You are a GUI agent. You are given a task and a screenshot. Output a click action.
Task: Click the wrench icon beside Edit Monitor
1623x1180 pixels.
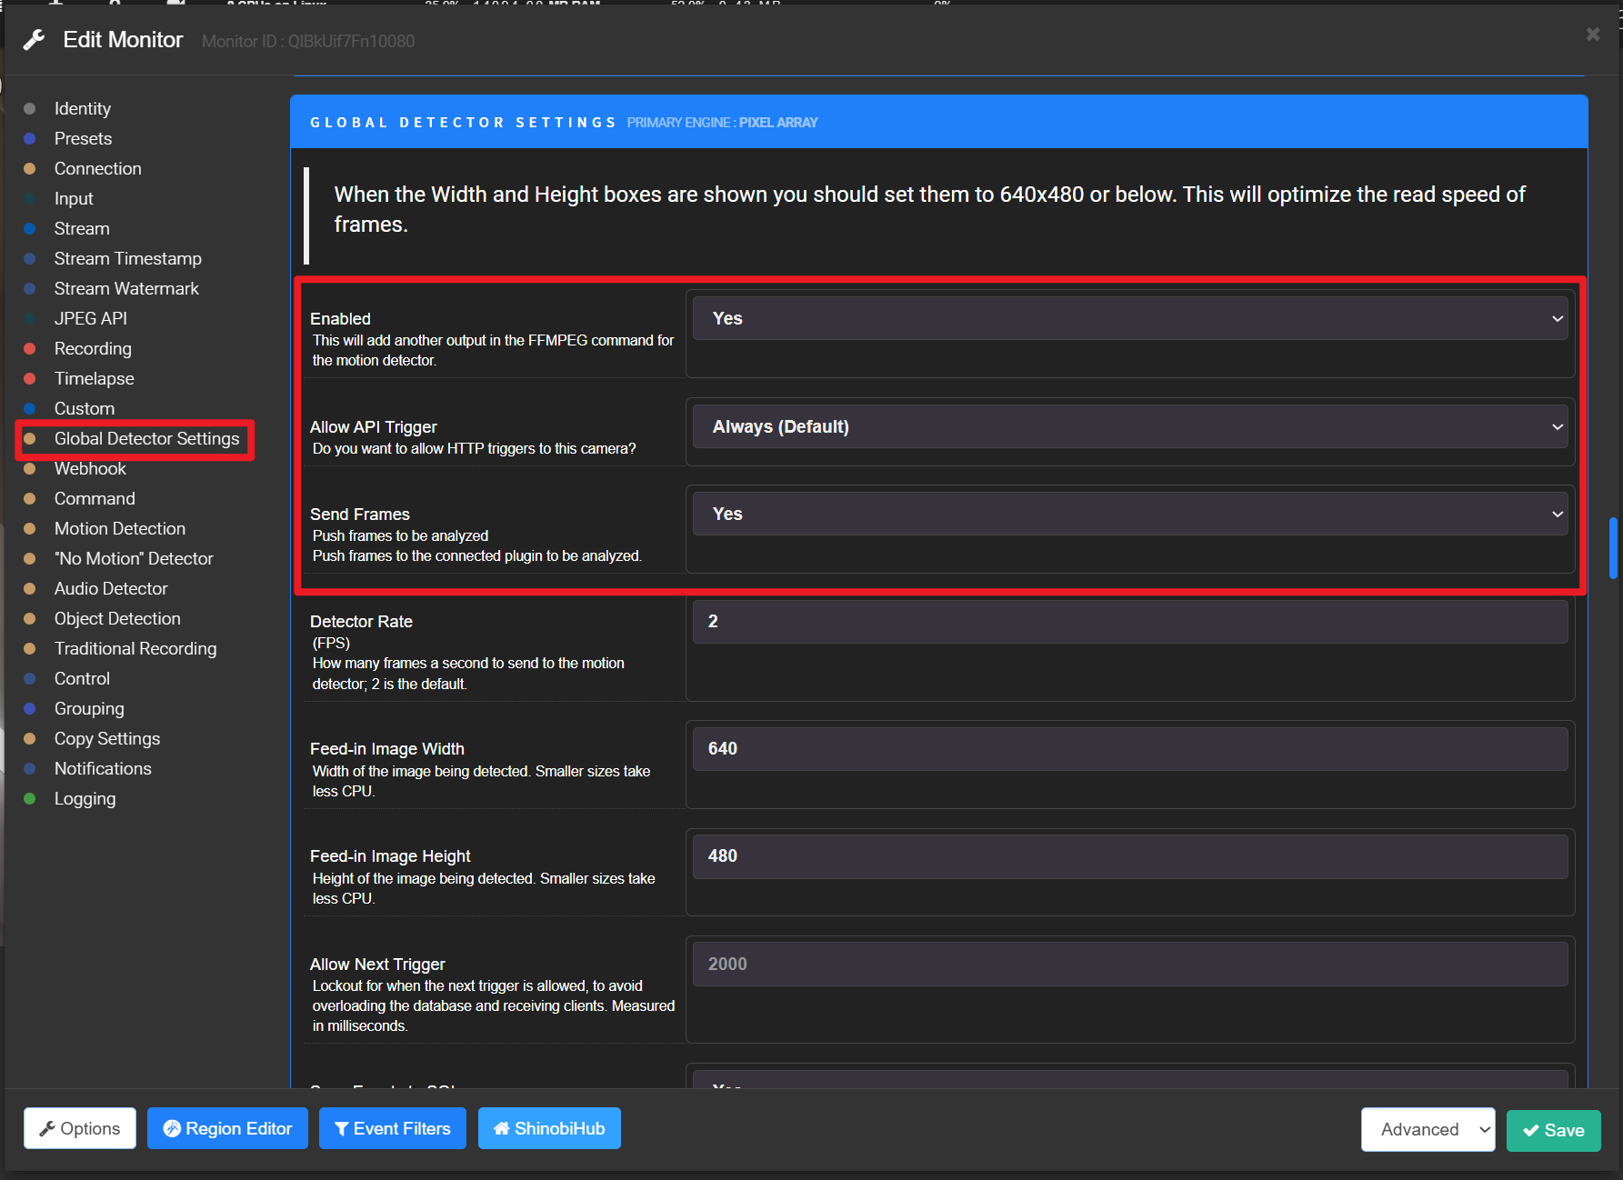point(35,40)
